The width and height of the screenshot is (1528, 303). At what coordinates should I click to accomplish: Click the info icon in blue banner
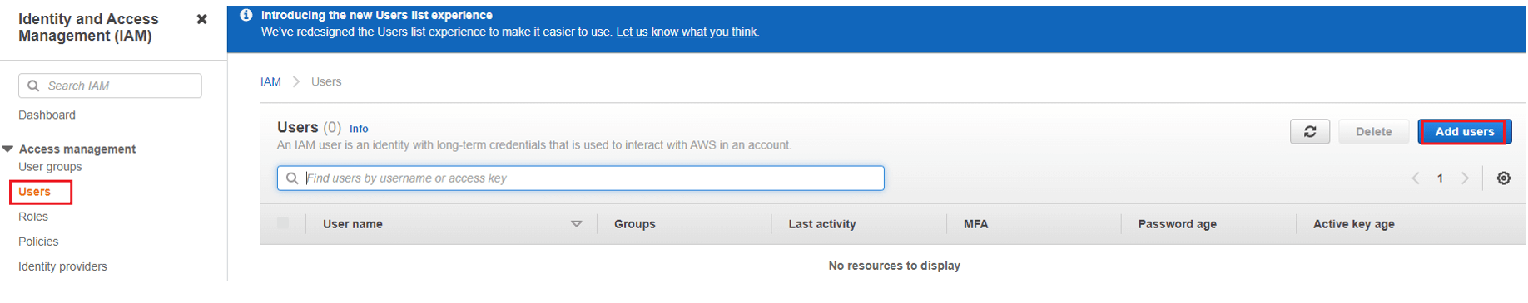click(246, 15)
